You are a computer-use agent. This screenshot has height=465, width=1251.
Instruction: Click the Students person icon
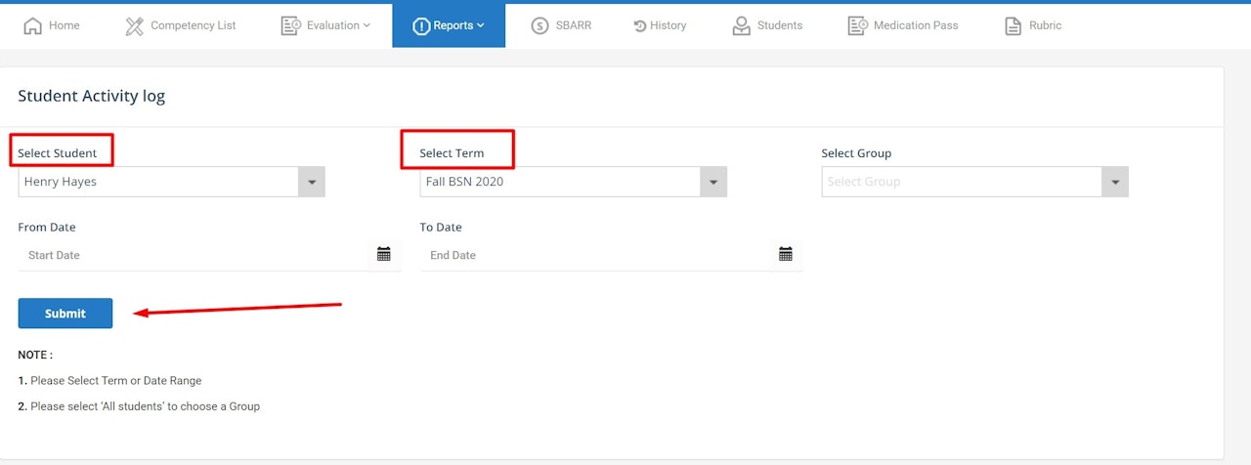pyautogui.click(x=742, y=26)
